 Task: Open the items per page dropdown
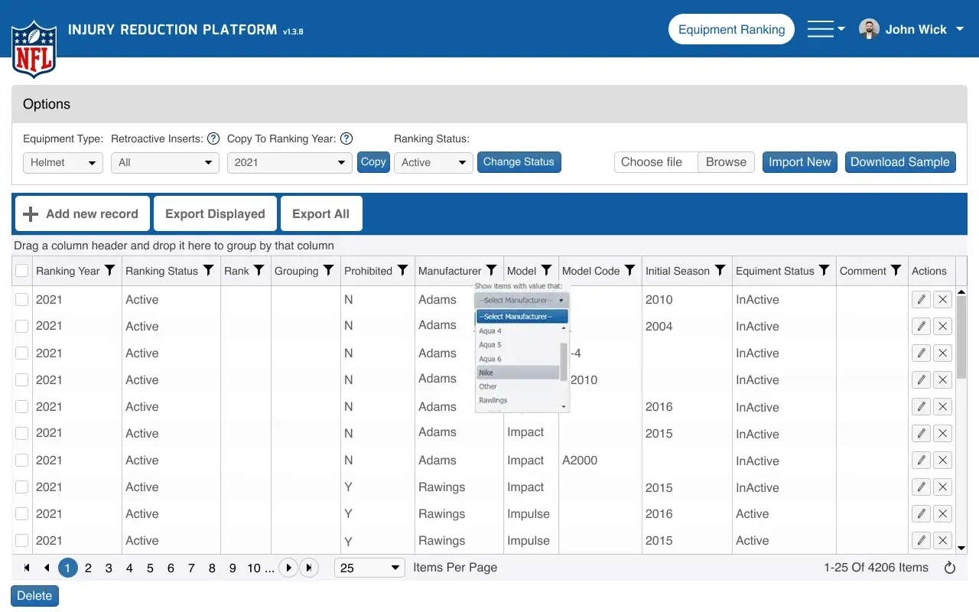pos(370,568)
